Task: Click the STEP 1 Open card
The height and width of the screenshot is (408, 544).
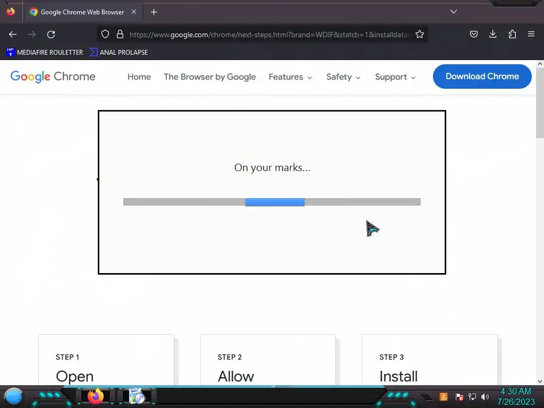Action: tap(106, 360)
